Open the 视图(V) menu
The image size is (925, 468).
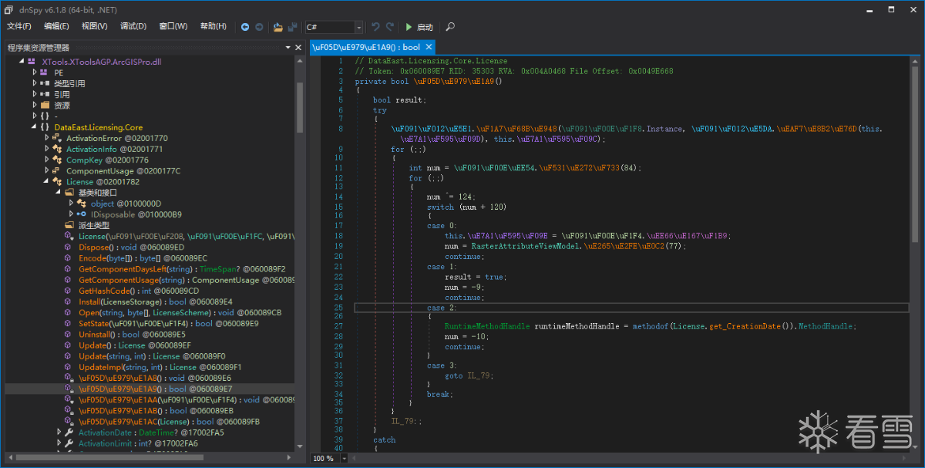click(x=94, y=26)
